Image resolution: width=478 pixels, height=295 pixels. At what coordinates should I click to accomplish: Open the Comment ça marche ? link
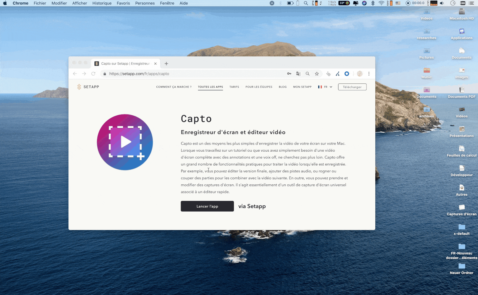tap(174, 87)
